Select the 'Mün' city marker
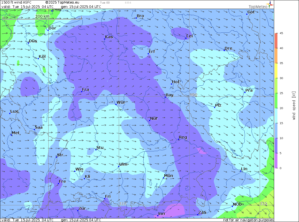The image size is (299, 222). 163,178
